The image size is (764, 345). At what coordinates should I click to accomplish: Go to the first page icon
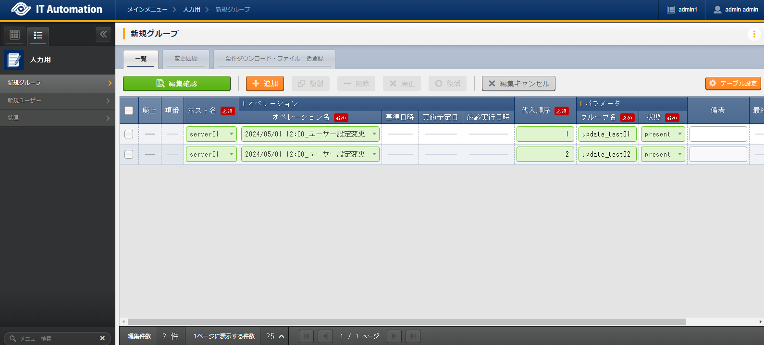306,336
